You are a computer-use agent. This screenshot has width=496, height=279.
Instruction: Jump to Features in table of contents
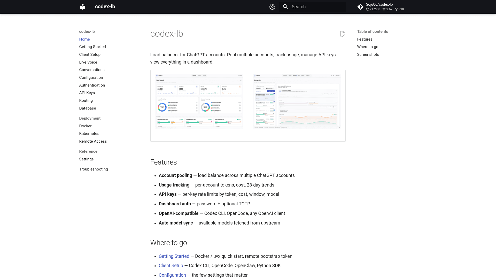point(365,39)
